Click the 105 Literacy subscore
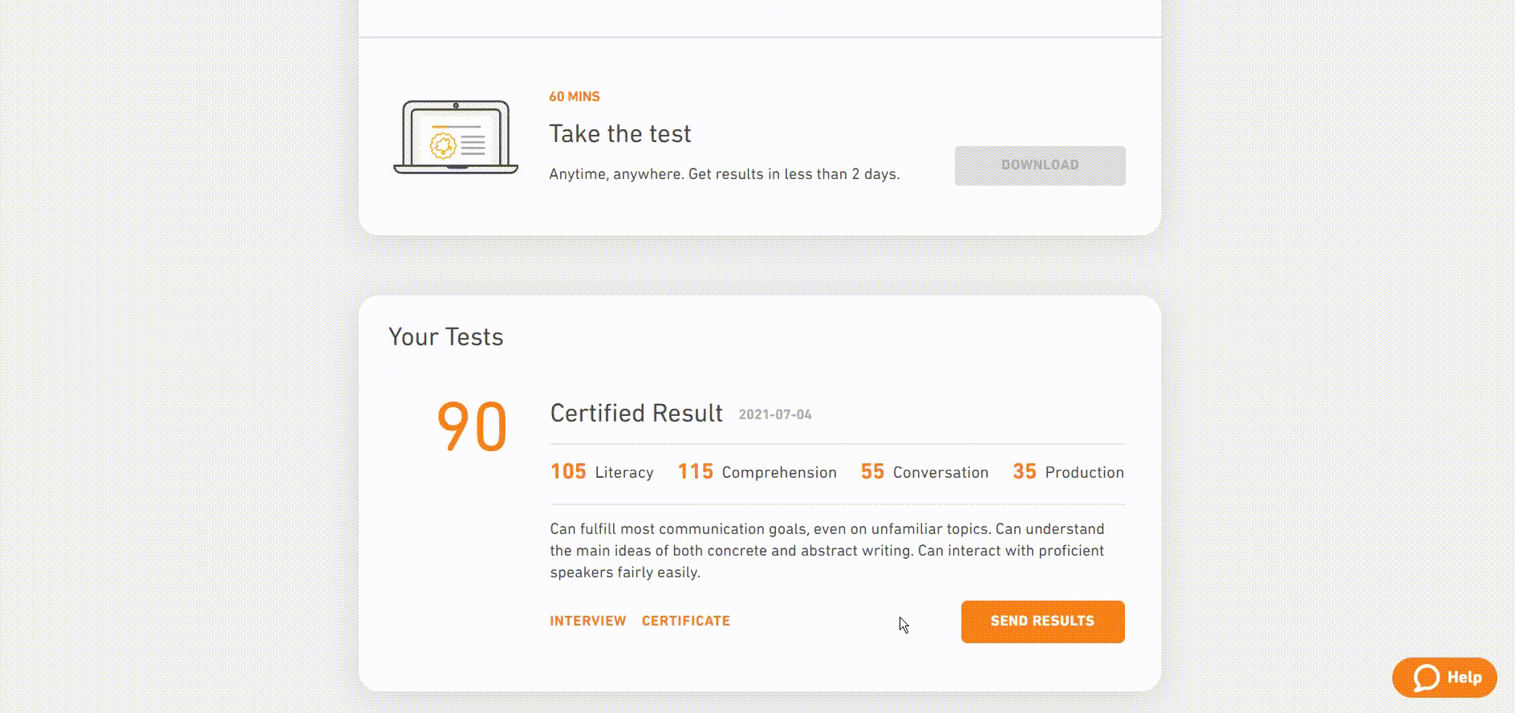The image size is (1515, 713). tap(602, 472)
